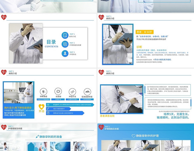Screen dimensions: 194x151
Task: Click the photo above 患者满意出院
Action: [122, 99]
